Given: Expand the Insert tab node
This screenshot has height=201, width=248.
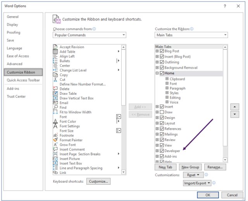Looking at the screenshot, I should [157, 107].
